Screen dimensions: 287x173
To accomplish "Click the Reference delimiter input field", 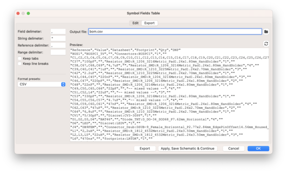I will (x=58, y=45).
